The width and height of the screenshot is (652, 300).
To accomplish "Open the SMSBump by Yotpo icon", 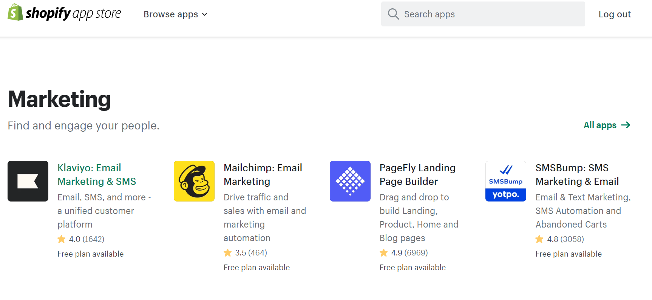I will click(505, 181).
